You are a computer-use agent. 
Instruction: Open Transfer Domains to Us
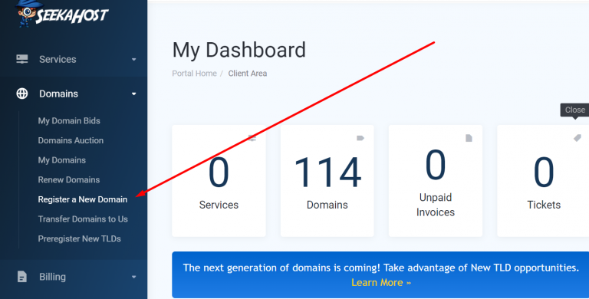click(x=83, y=219)
